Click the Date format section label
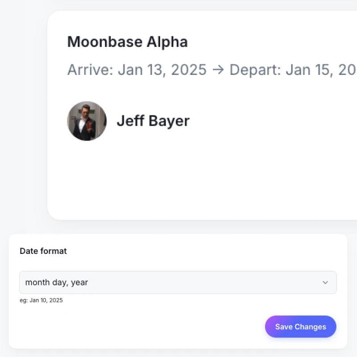 [43, 251]
